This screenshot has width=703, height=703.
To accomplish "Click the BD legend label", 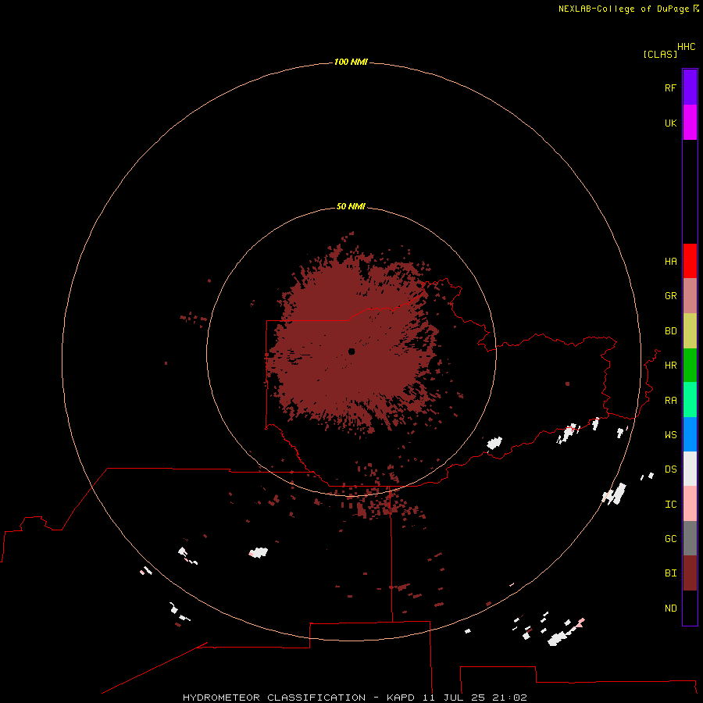I will point(670,331).
